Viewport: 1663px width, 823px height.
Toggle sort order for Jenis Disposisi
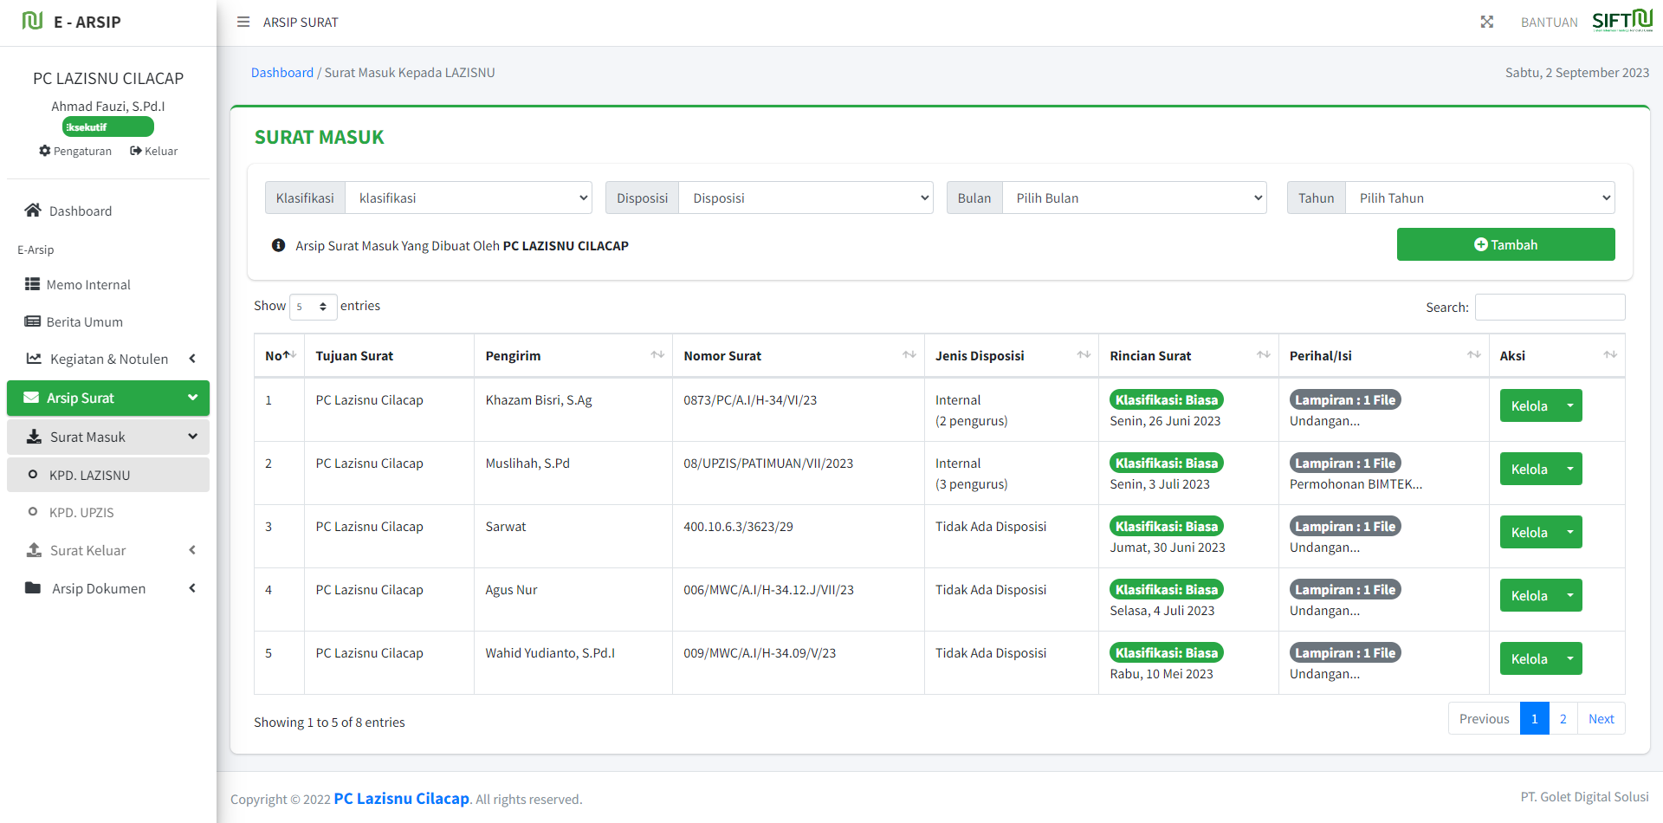pos(1084,355)
